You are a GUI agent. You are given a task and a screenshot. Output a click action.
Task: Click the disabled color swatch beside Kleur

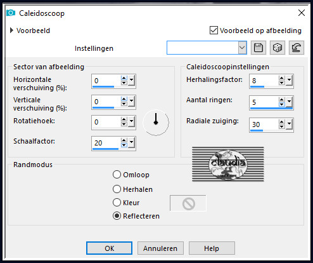(x=188, y=203)
